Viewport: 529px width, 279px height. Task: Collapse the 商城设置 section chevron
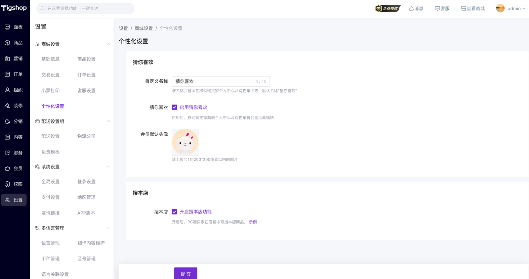click(108, 44)
